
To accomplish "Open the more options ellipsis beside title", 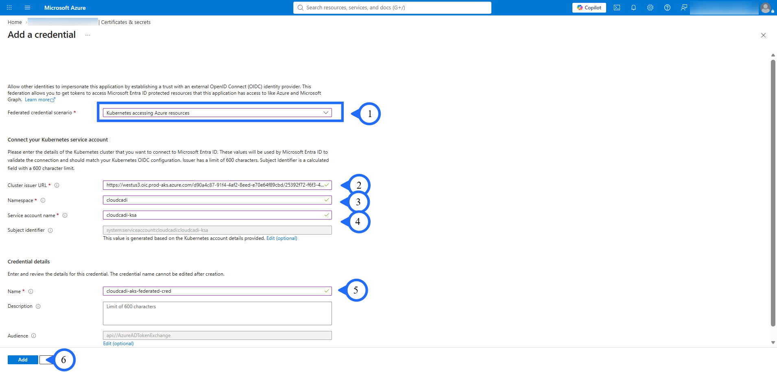I will click(x=87, y=35).
